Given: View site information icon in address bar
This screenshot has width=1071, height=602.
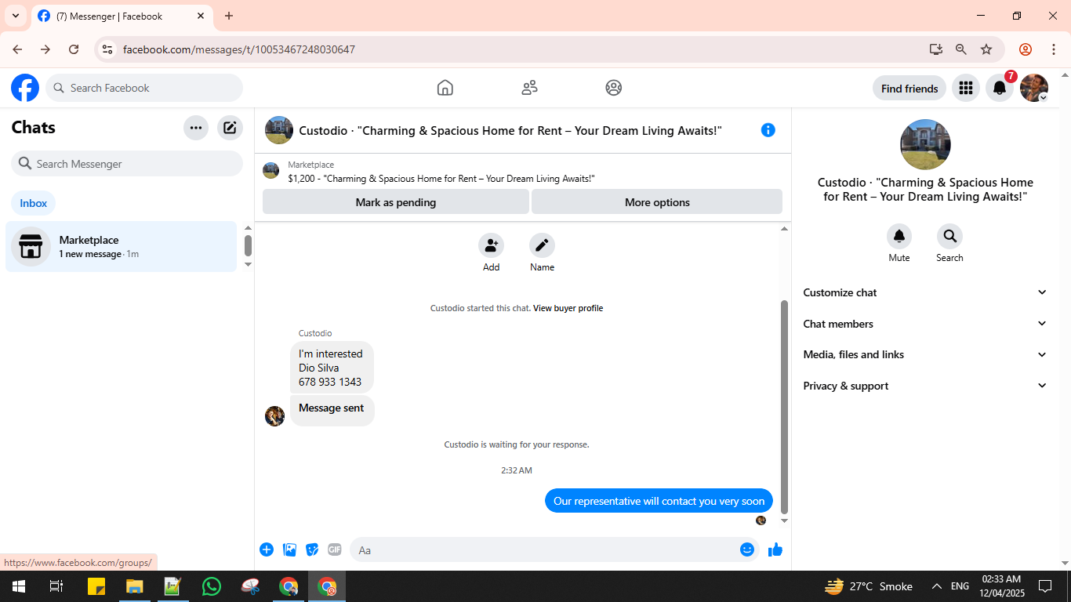Looking at the screenshot, I should [108, 49].
